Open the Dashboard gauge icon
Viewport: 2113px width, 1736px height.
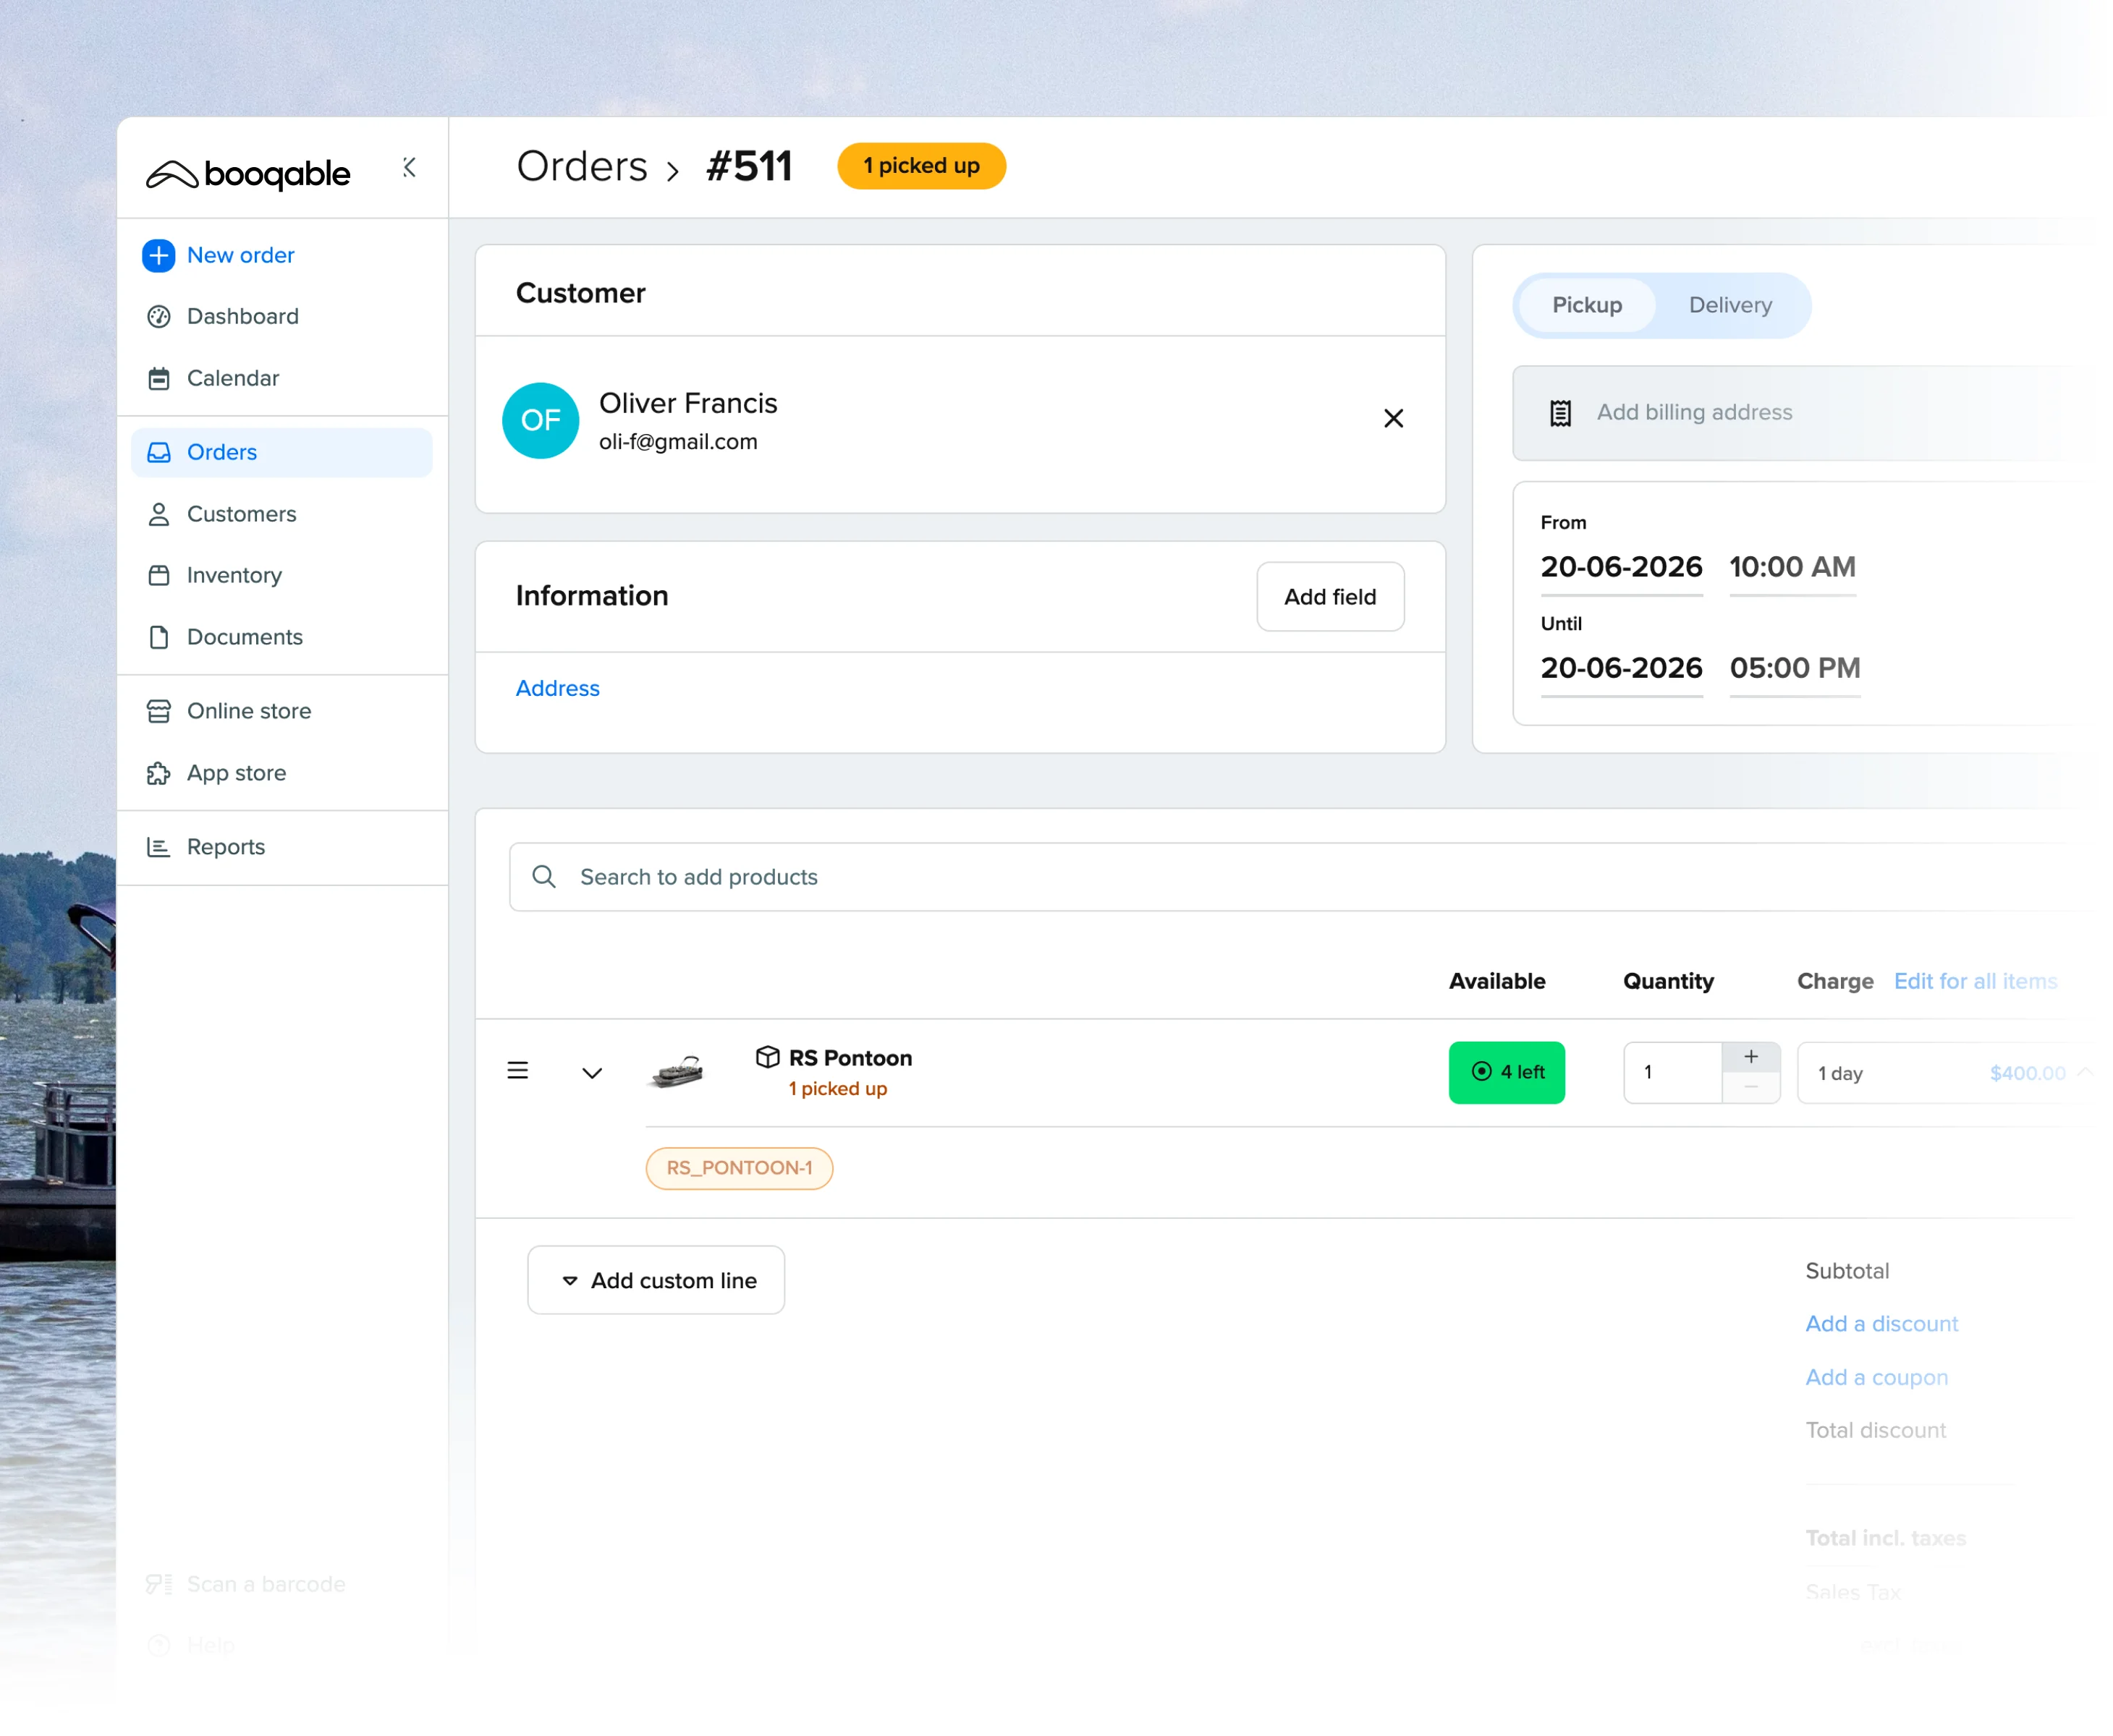tap(158, 316)
